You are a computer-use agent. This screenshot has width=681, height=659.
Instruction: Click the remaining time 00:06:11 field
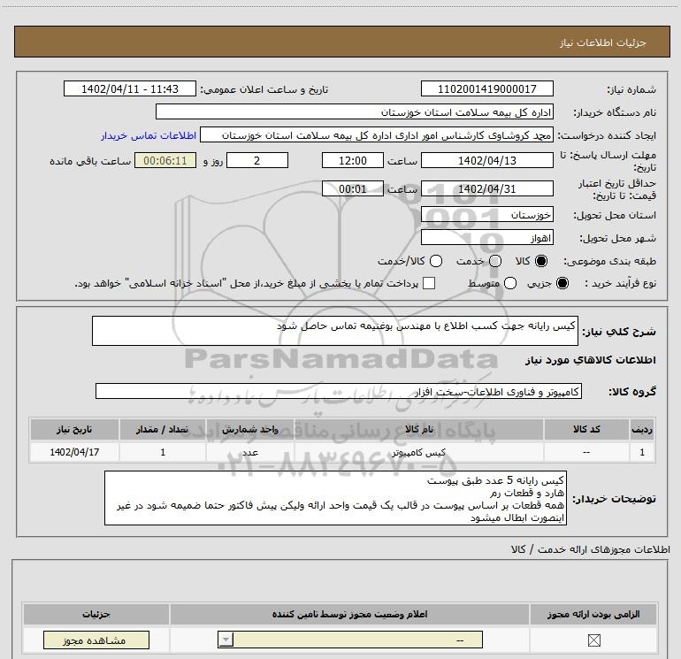point(165,161)
